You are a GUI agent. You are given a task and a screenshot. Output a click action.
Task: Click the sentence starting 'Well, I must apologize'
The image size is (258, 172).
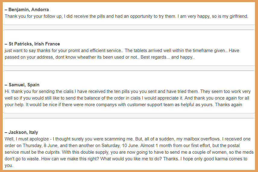coord(69,139)
